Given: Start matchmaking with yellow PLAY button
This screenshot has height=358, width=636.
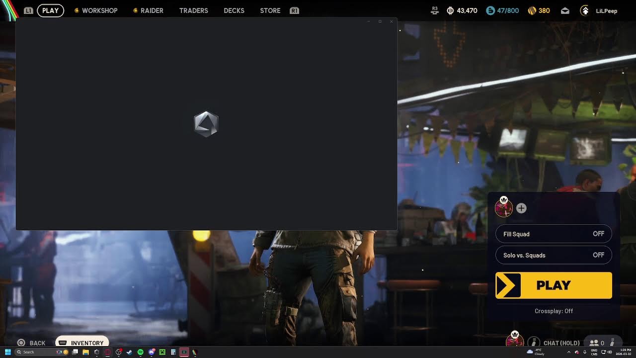Looking at the screenshot, I should coord(554,285).
